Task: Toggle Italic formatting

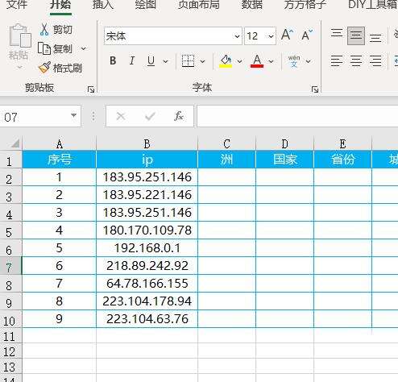Action: pyautogui.click(x=131, y=61)
